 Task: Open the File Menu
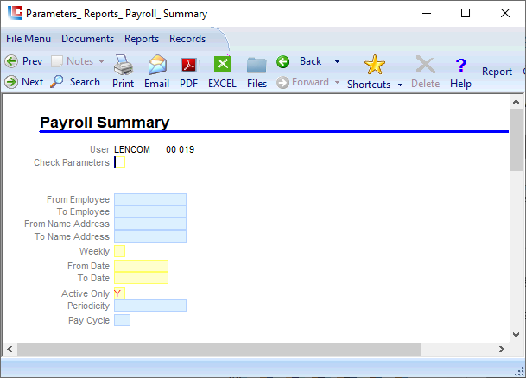point(29,39)
